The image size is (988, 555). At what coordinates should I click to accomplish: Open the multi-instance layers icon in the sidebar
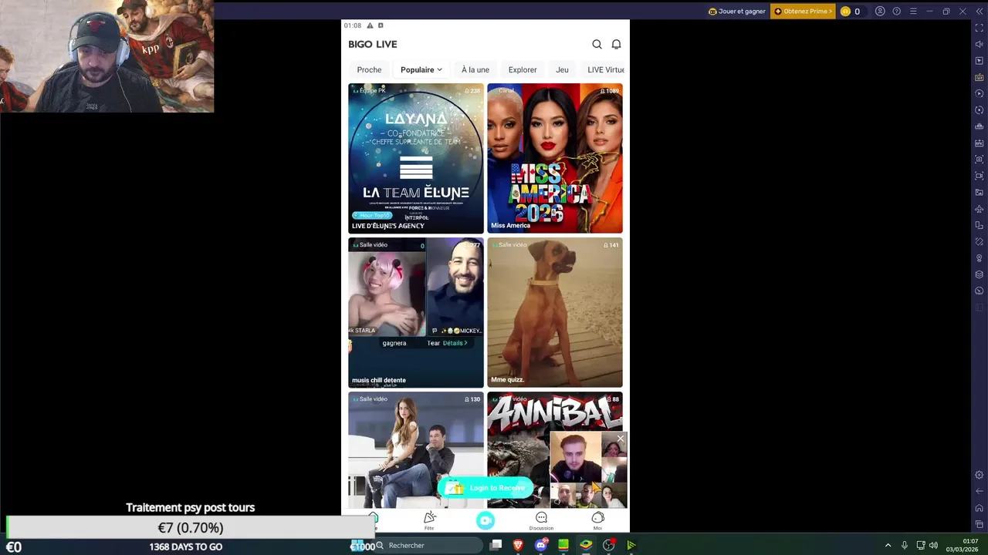click(x=980, y=274)
